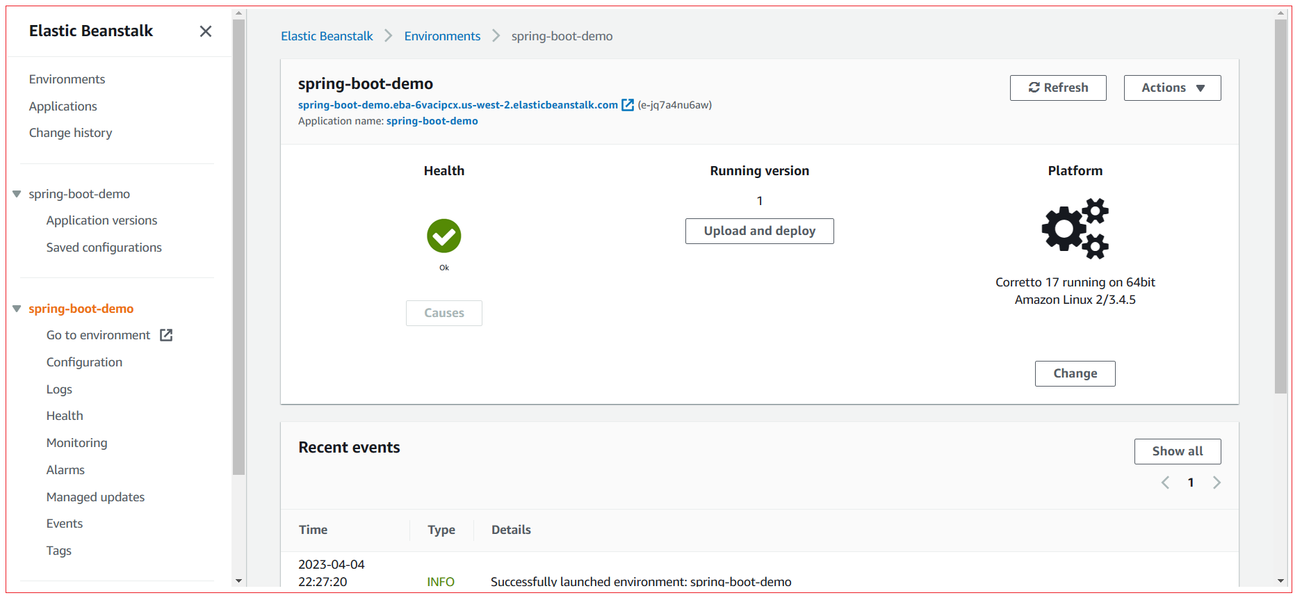This screenshot has width=1302, height=600.
Task: Open Saved configurations
Action: click(104, 248)
